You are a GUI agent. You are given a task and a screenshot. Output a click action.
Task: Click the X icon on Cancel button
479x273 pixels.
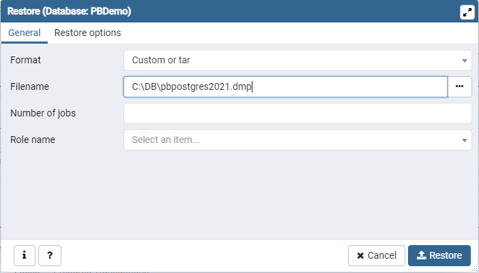pos(360,255)
